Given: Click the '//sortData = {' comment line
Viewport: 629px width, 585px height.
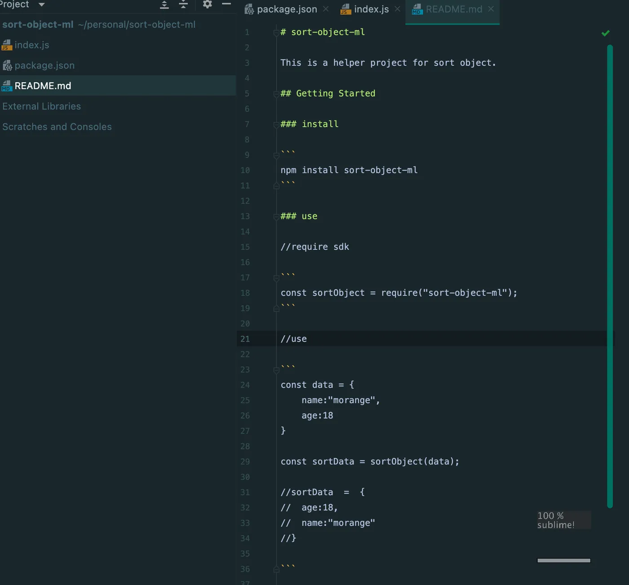Looking at the screenshot, I should tap(323, 492).
